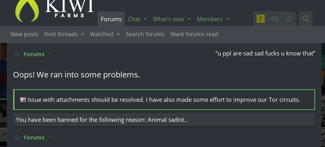Click the top Forums breadcrumb link
This screenshot has width=325, height=147.
tap(34, 54)
